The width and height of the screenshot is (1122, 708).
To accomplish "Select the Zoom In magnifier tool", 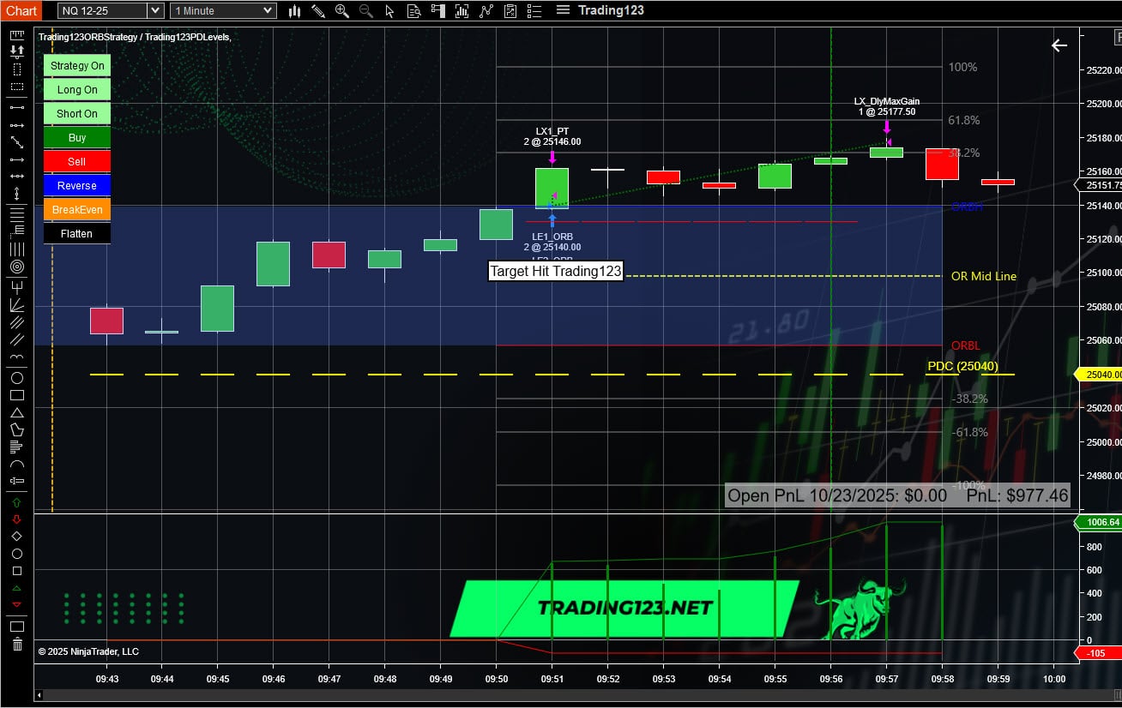I will [x=341, y=10].
